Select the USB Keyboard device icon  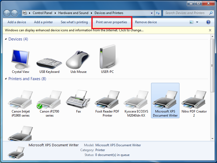pos(49,65)
